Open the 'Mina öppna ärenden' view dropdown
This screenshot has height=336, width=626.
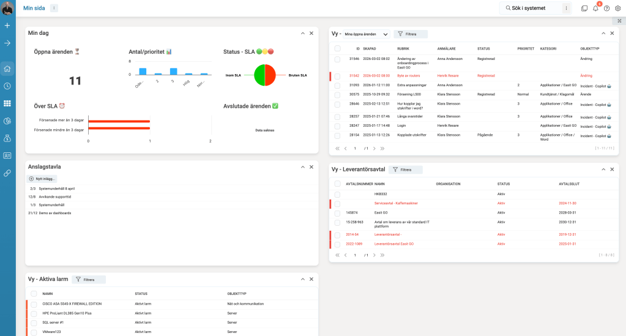(x=366, y=34)
